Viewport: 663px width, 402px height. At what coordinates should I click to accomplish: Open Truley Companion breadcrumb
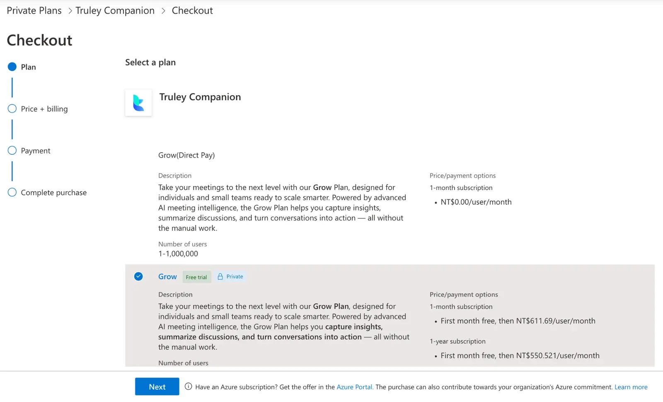[115, 11]
